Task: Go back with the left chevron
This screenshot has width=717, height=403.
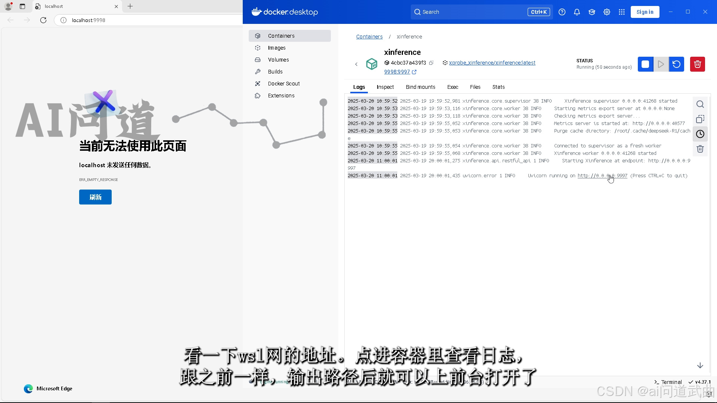Action: [x=356, y=64]
